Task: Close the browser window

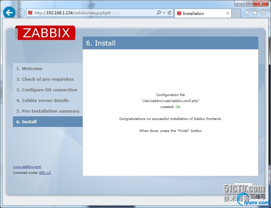Action: click(261, 3)
